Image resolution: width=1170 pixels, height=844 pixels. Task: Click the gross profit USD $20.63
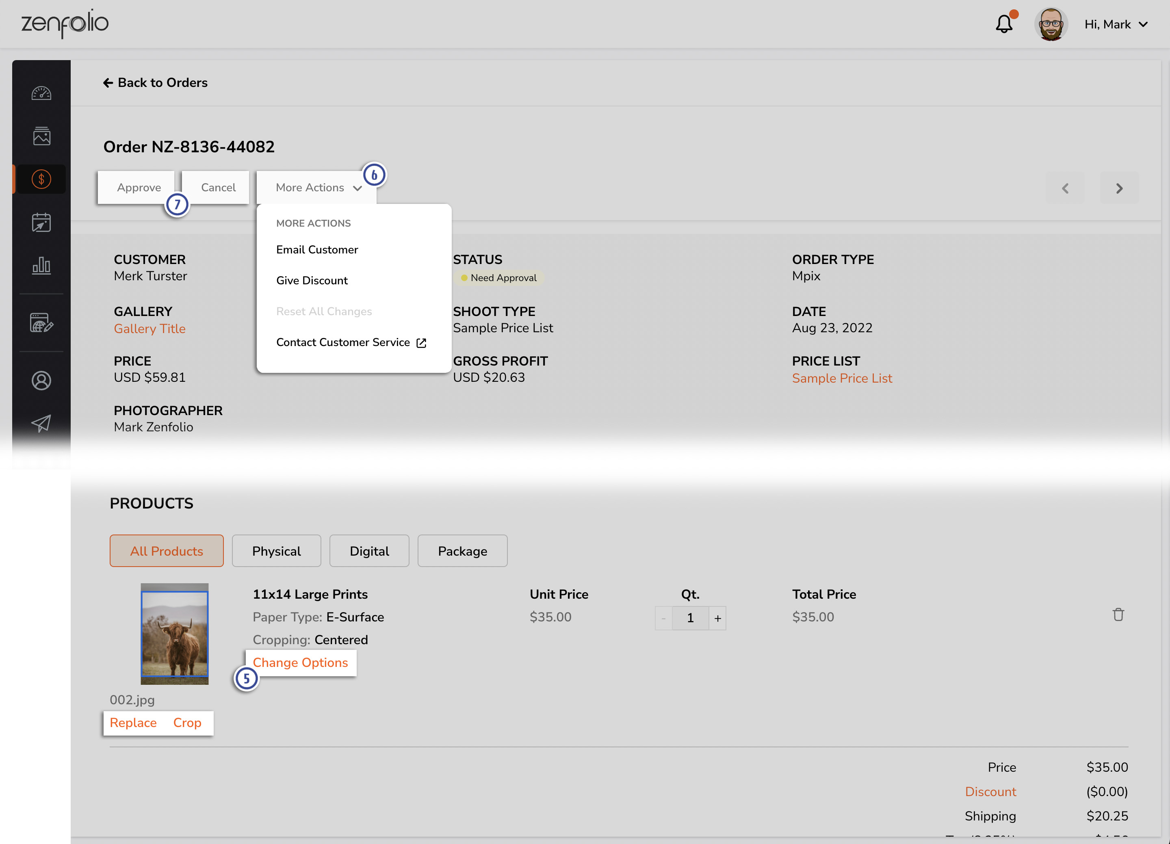(x=489, y=378)
